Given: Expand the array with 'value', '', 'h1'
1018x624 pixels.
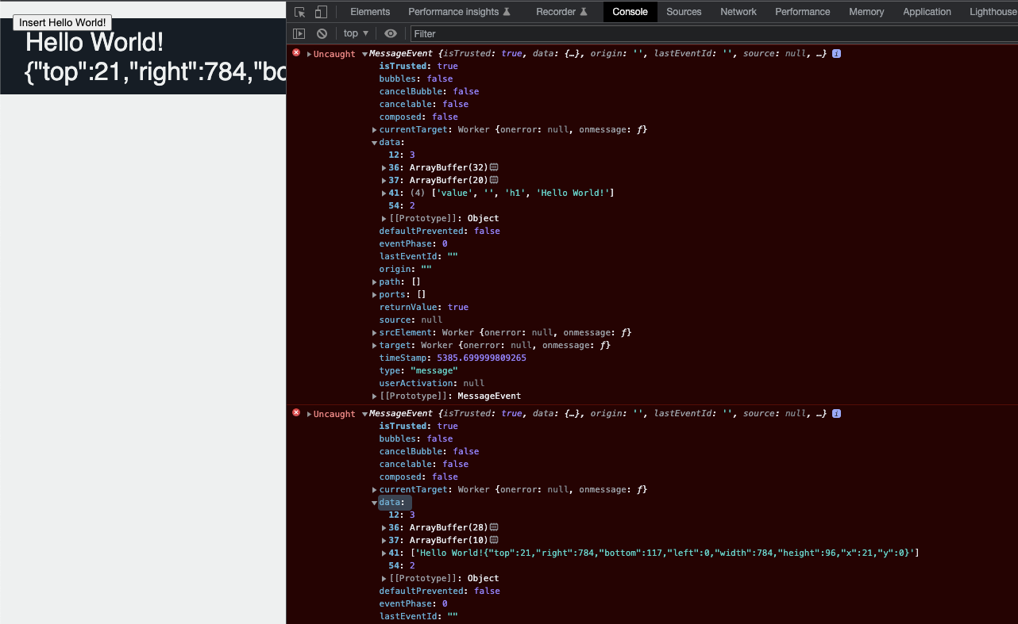Looking at the screenshot, I should 384,193.
